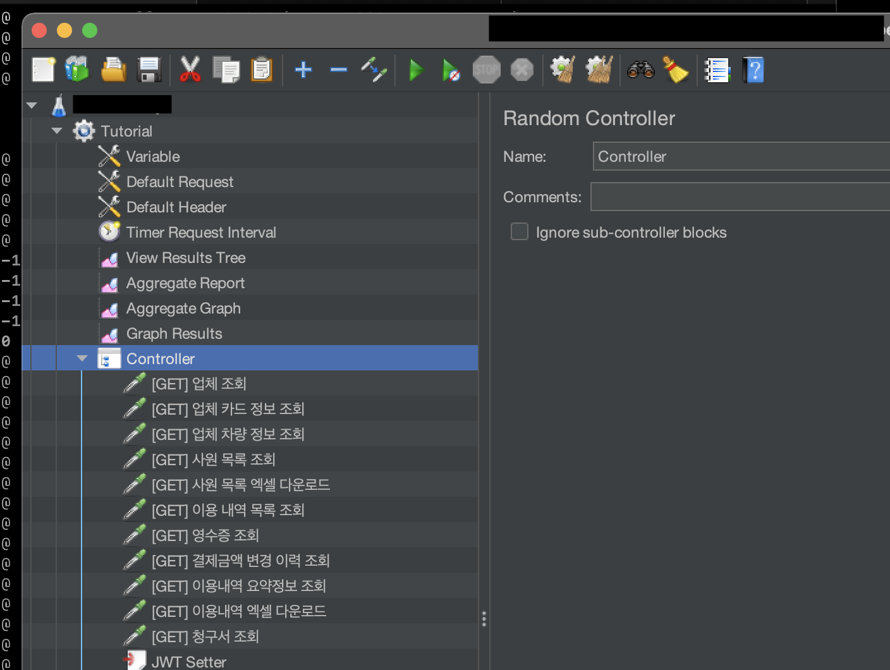Click the Tutorial gear icon
Screen dimensions: 890x670
pos(84,131)
